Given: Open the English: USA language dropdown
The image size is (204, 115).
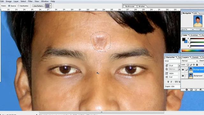Looking at the screenshot, I should pyautogui.click(x=173, y=87).
